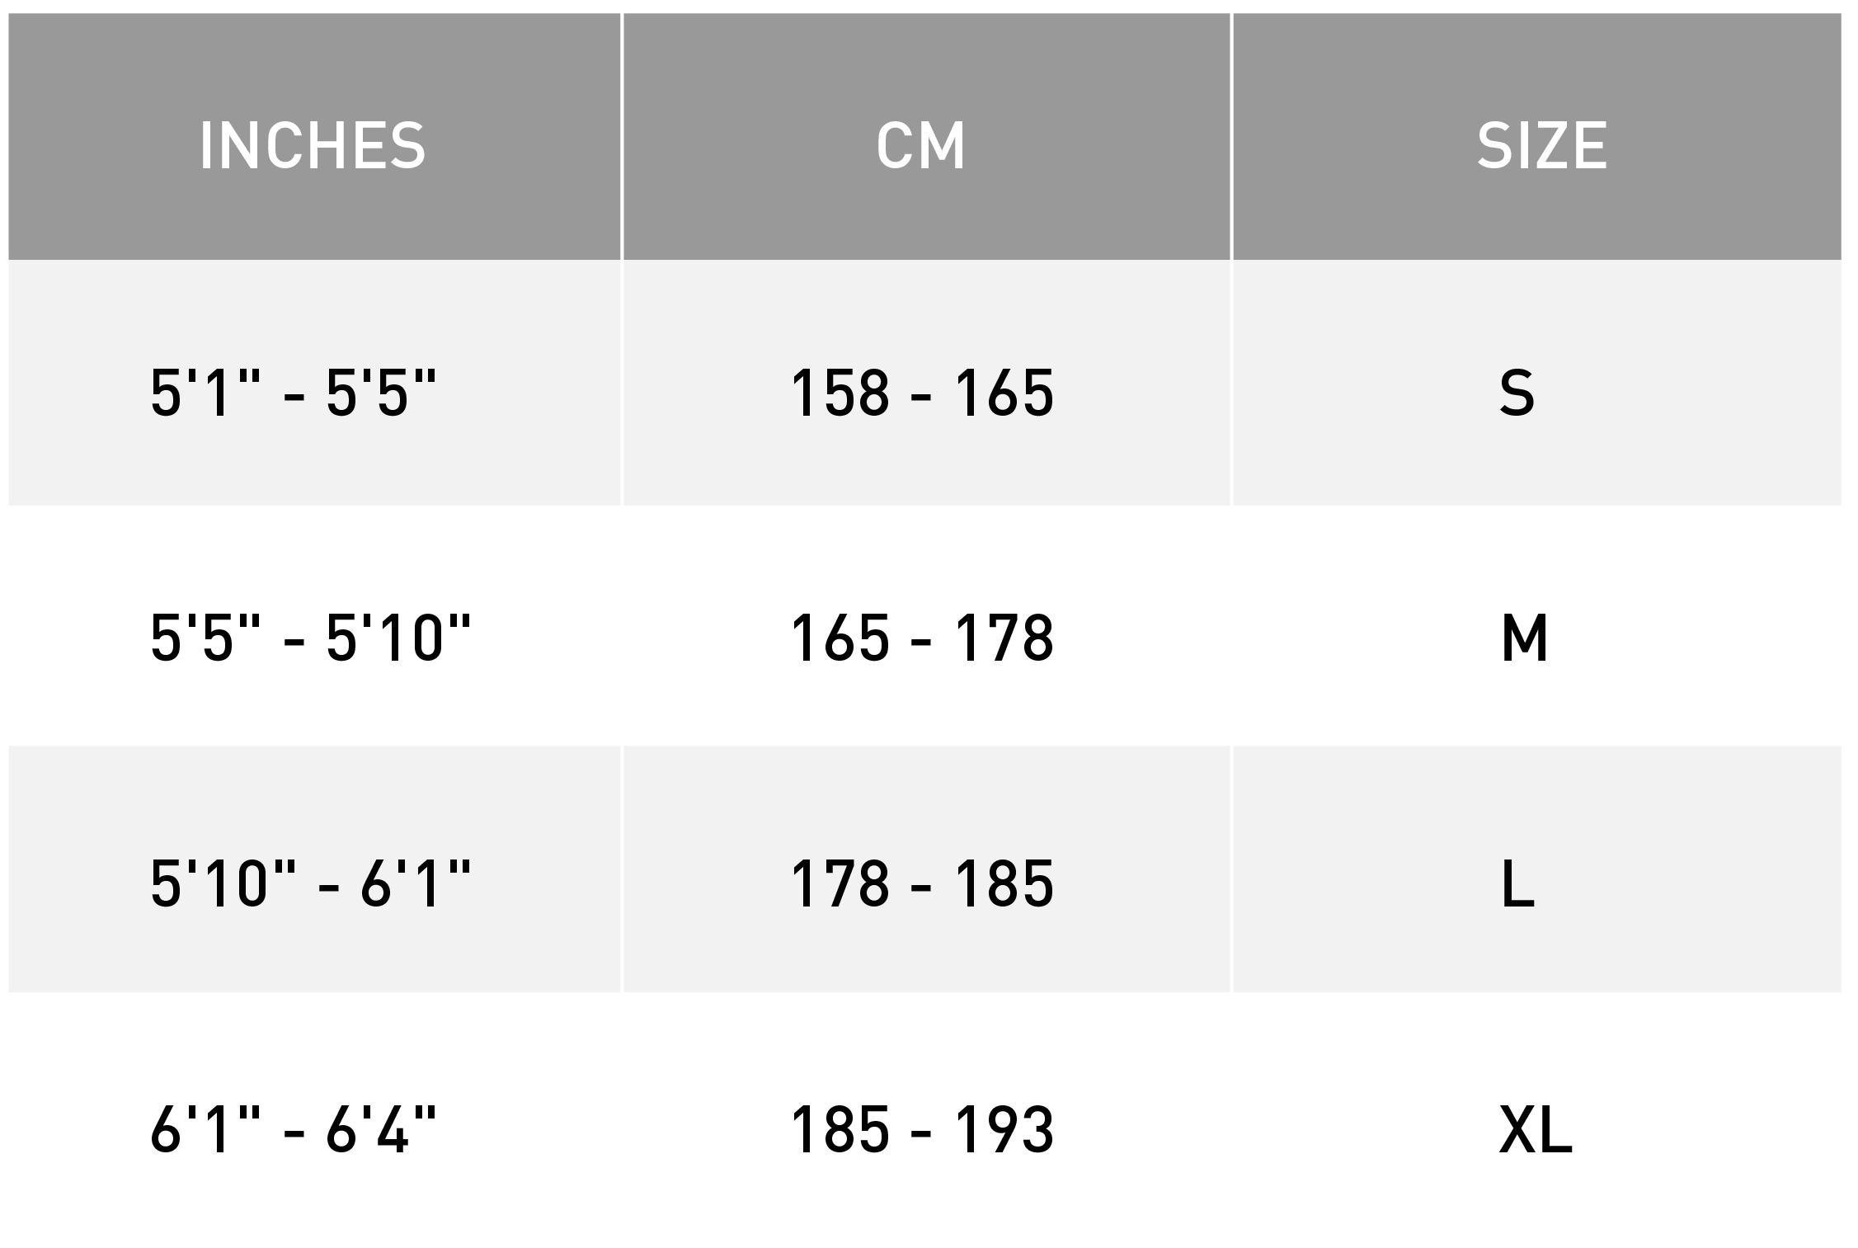Select the 5'1" - 5'5" height cell

coord(313,384)
